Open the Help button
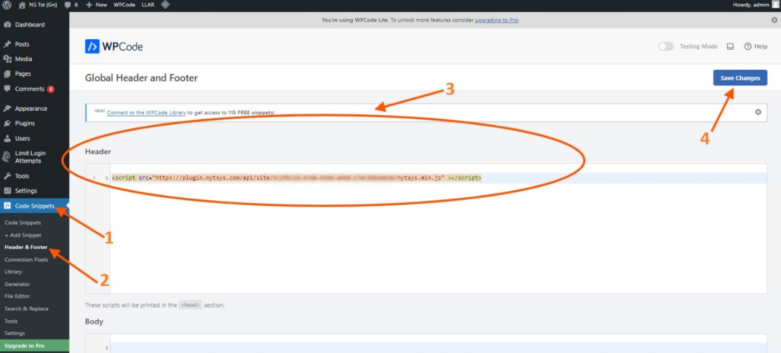781x353 pixels. click(755, 47)
